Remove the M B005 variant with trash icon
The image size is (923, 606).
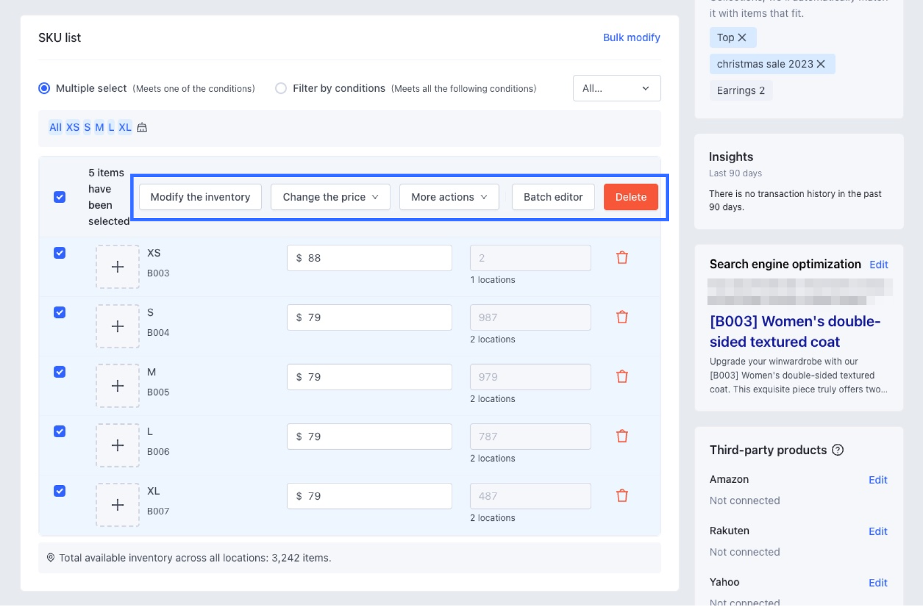(622, 377)
